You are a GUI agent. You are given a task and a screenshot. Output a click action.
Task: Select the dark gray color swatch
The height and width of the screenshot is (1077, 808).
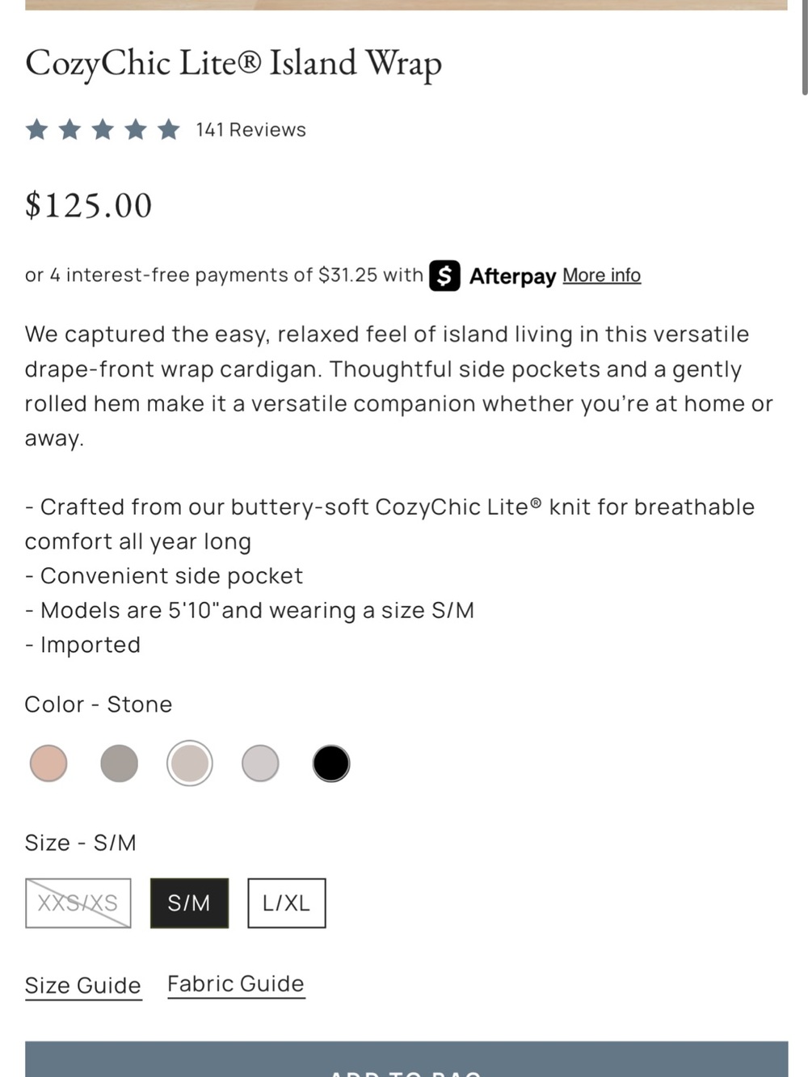(x=120, y=764)
